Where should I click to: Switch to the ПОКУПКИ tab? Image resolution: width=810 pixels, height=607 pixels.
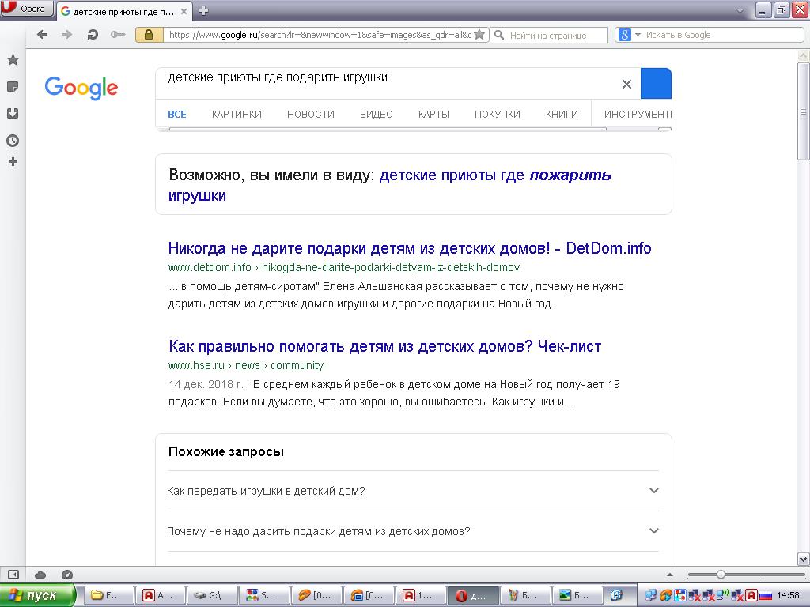point(497,114)
